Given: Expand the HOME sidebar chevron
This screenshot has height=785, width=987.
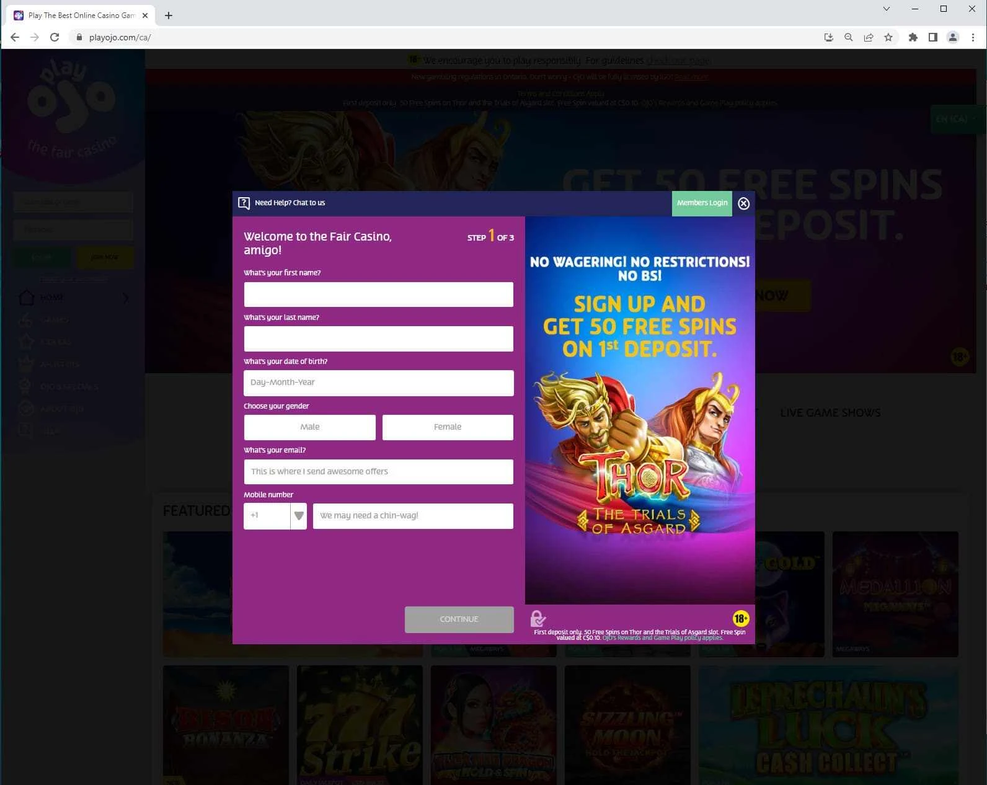Looking at the screenshot, I should [x=126, y=298].
